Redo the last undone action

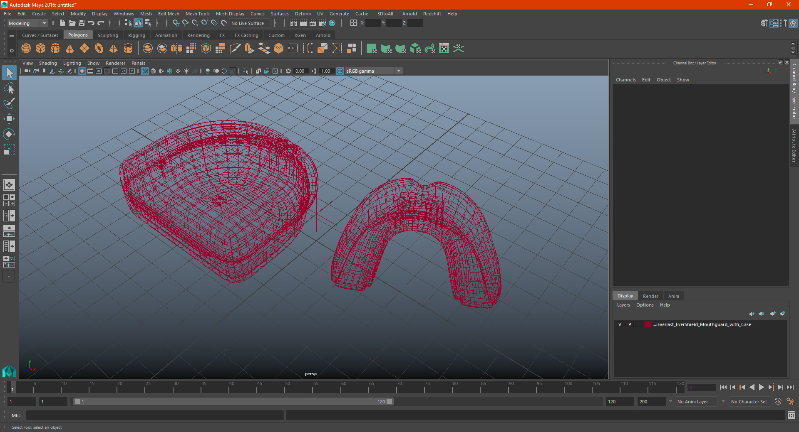(101, 23)
